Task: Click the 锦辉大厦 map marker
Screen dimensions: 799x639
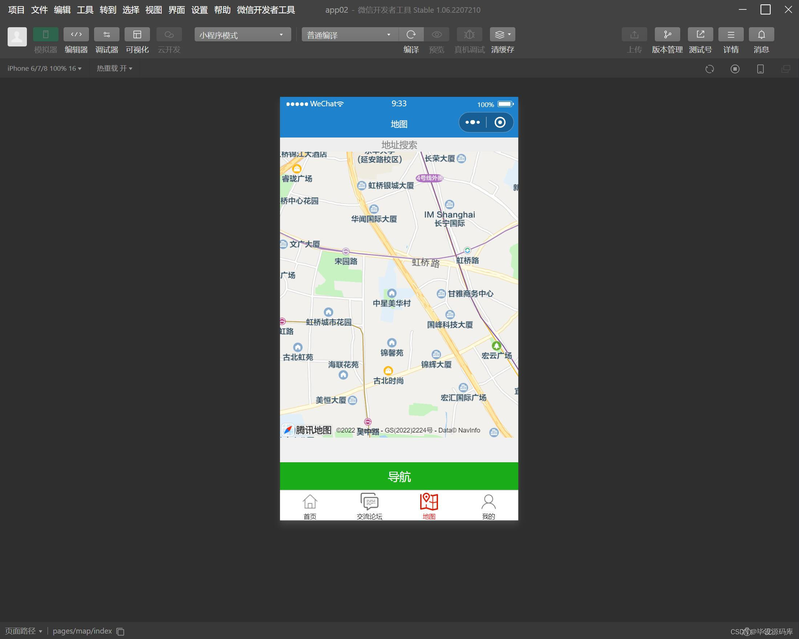Action: [436, 354]
